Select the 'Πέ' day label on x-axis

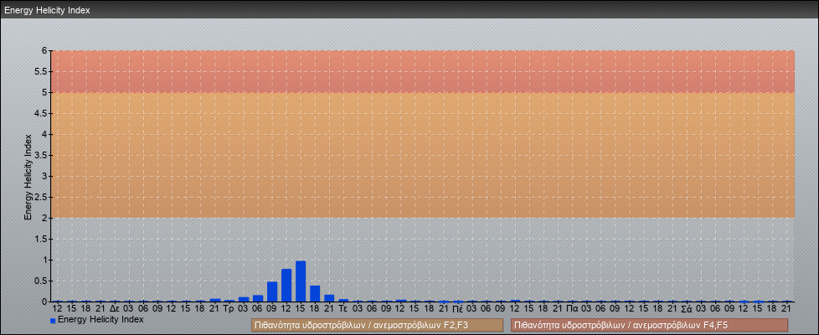pos(457,309)
